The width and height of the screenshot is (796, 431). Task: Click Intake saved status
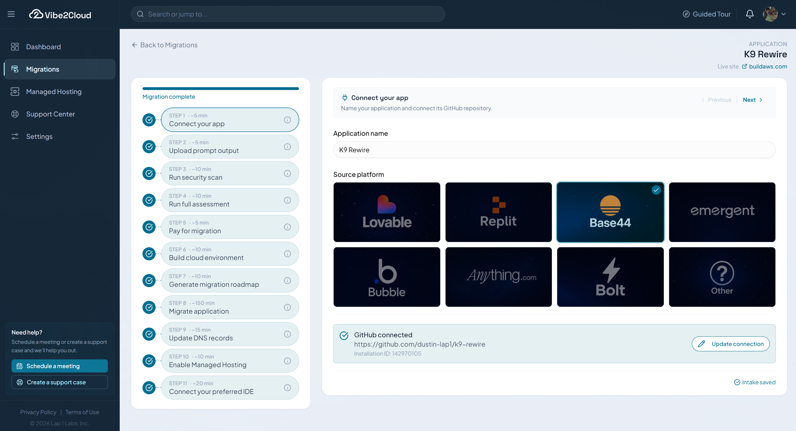click(755, 382)
